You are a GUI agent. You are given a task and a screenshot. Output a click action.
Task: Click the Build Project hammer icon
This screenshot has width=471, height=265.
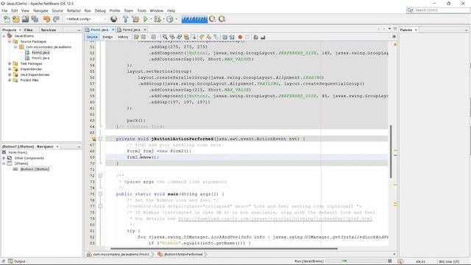point(126,19)
